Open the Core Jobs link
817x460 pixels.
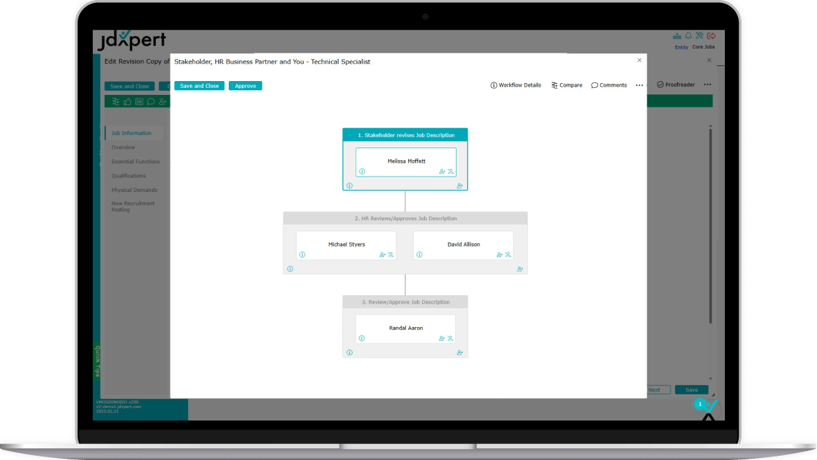[x=703, y=46]
